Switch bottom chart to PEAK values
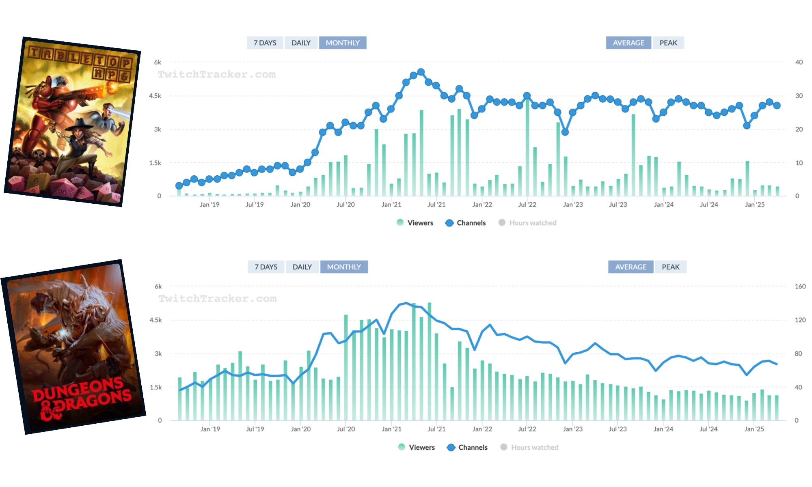This screenshot has width=812, height=487. click(670, 267)
